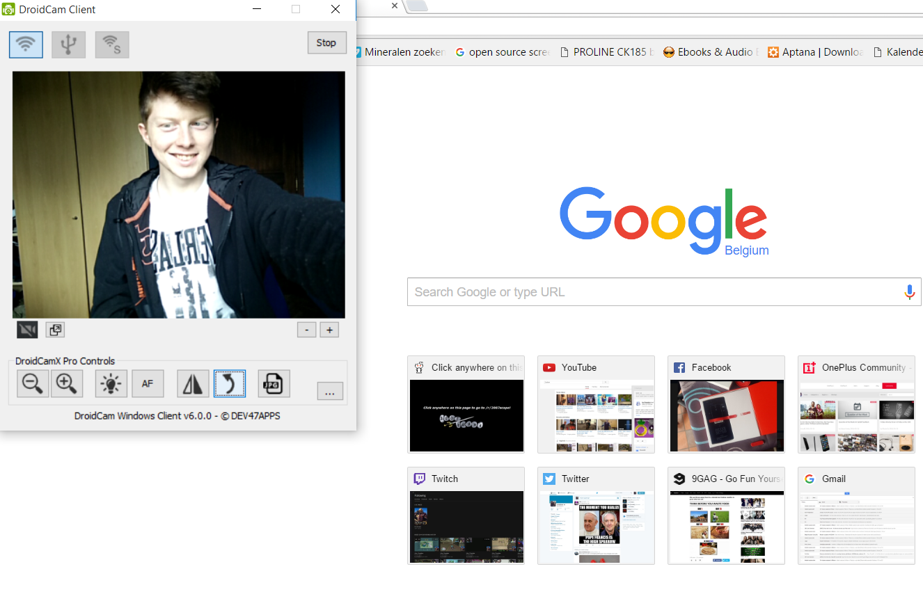Select WiFi connection mode in DroidCam

click(x=26, y=45)
